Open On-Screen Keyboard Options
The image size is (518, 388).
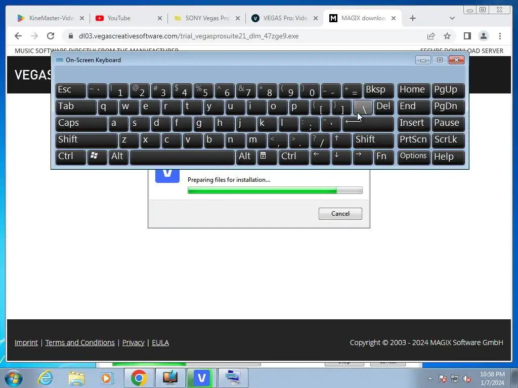414,157
